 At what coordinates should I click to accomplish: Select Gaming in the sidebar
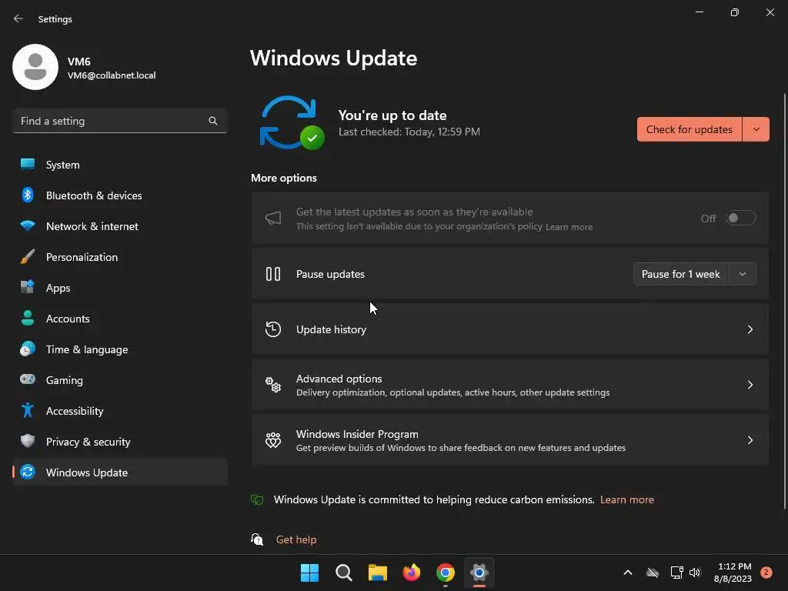(119, 379)
